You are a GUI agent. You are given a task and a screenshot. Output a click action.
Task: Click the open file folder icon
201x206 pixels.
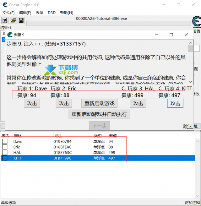13,20
